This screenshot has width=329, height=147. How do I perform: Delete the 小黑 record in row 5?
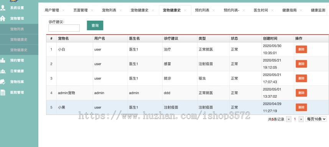point(301,107)
